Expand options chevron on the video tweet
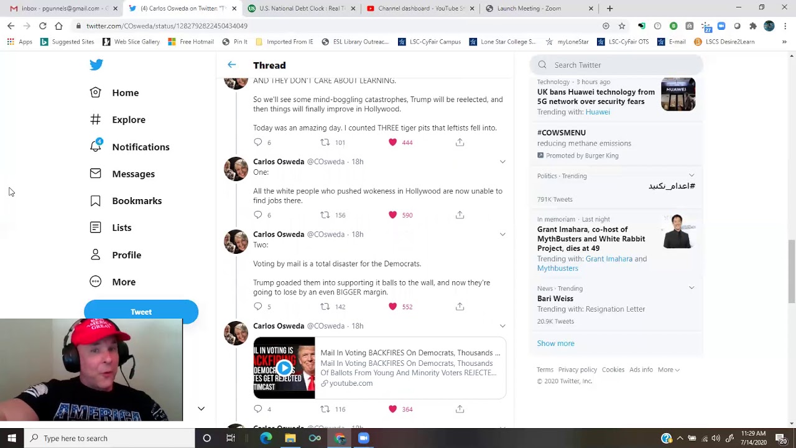Image resolution: width=796 pixels, height=448 pixels. point(502,326)
